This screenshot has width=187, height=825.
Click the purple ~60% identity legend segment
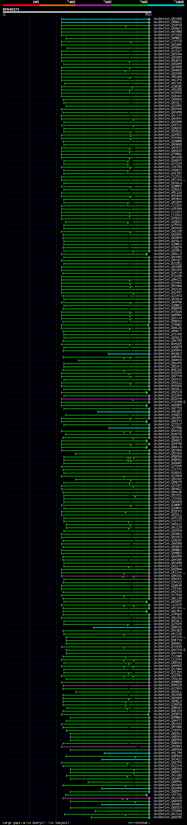point(94,5)
